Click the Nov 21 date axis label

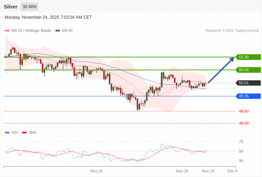(x=97, y=171)
